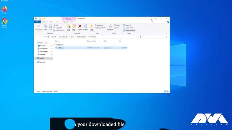
Task: Switch to large icons view in status bar
Action: [x=168, y=91]
